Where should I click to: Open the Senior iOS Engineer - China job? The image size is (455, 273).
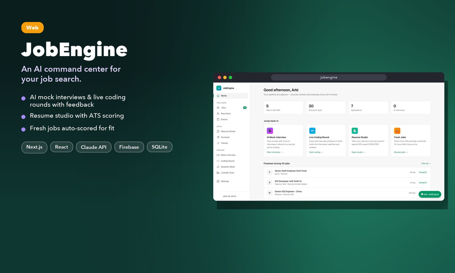pos(347,193)
